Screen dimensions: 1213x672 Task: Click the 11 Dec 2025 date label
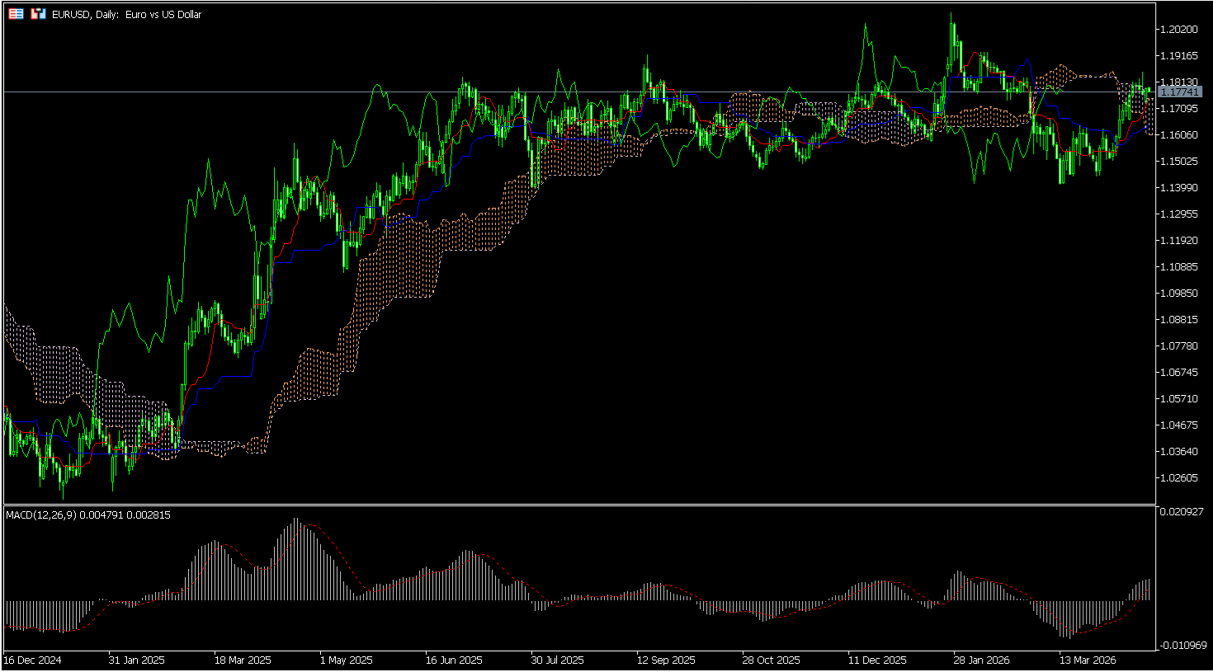tap(876, 660)
